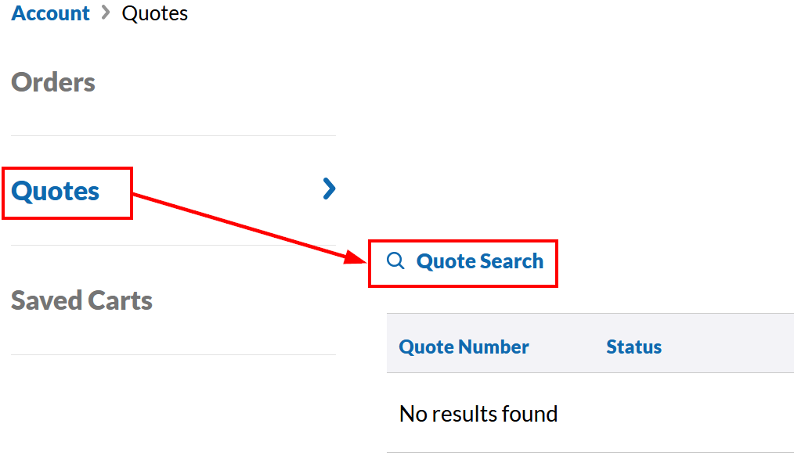Sort by Quote Number column header
The height and width of the screenshot is (467, 794).
(464, 347)
